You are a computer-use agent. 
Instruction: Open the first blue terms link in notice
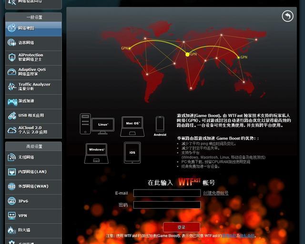click(x=229, y=235)
